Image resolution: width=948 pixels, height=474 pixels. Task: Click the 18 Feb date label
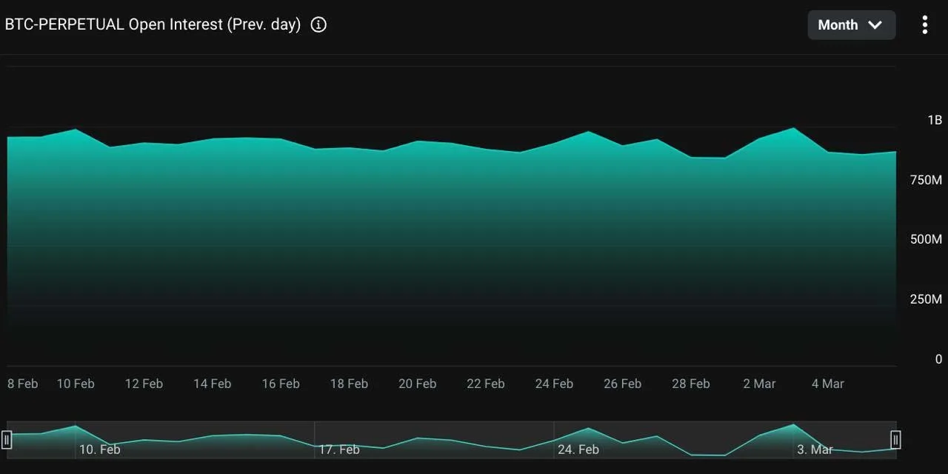(x=349, y=384)
